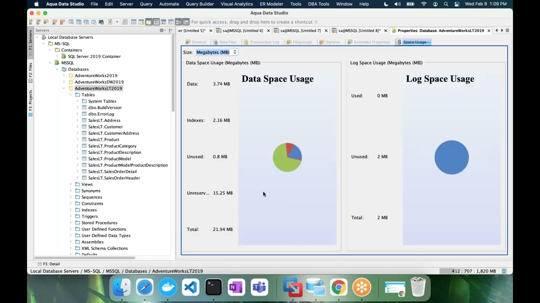Collapse the AdventureWorksLT2019 database
This screenshot has height=303, width=540.
[x=64, y=88]
